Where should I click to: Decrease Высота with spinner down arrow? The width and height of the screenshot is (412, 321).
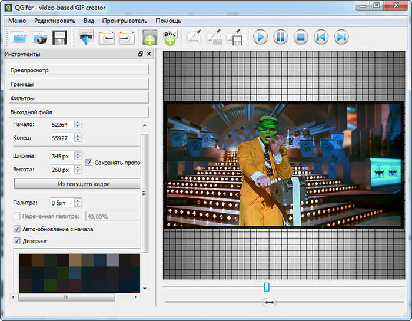(78, 171)
